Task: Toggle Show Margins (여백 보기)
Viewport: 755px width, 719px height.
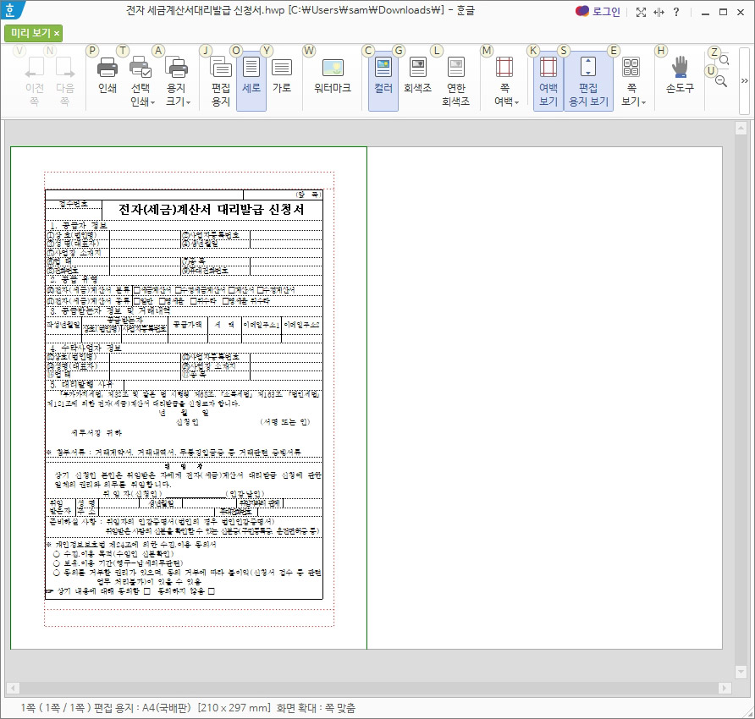Action: [x=548, y=81]
